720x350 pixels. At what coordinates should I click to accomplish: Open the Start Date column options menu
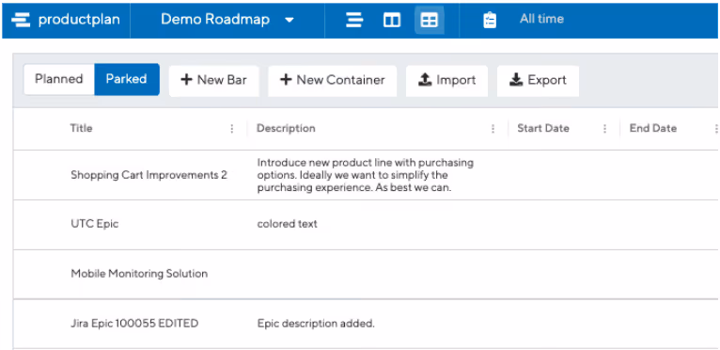(604, 129)
